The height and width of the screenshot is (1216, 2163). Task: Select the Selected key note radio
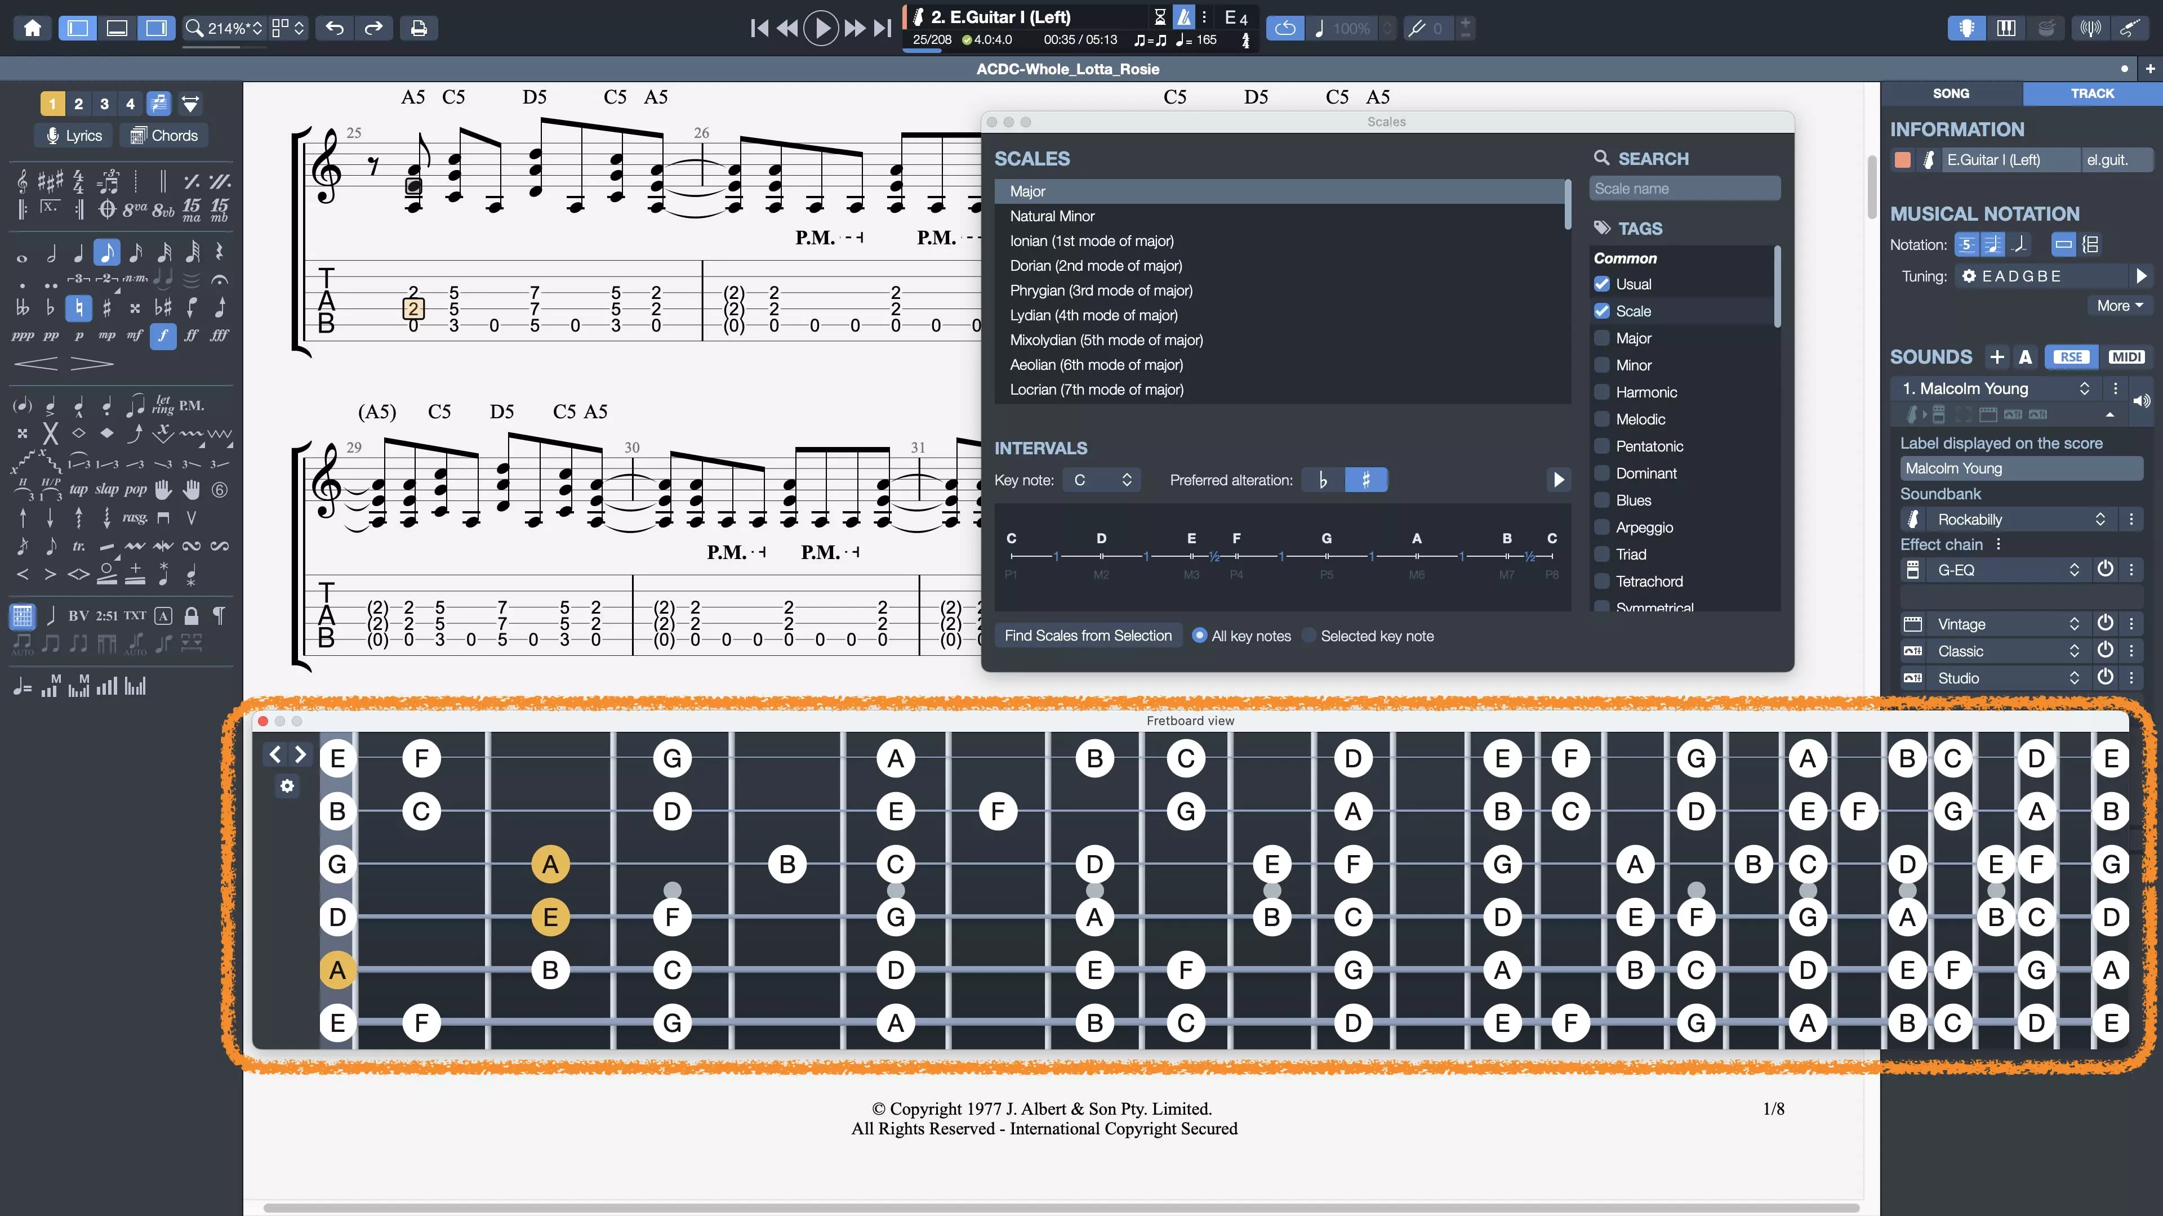click(x=1308, y=636)
